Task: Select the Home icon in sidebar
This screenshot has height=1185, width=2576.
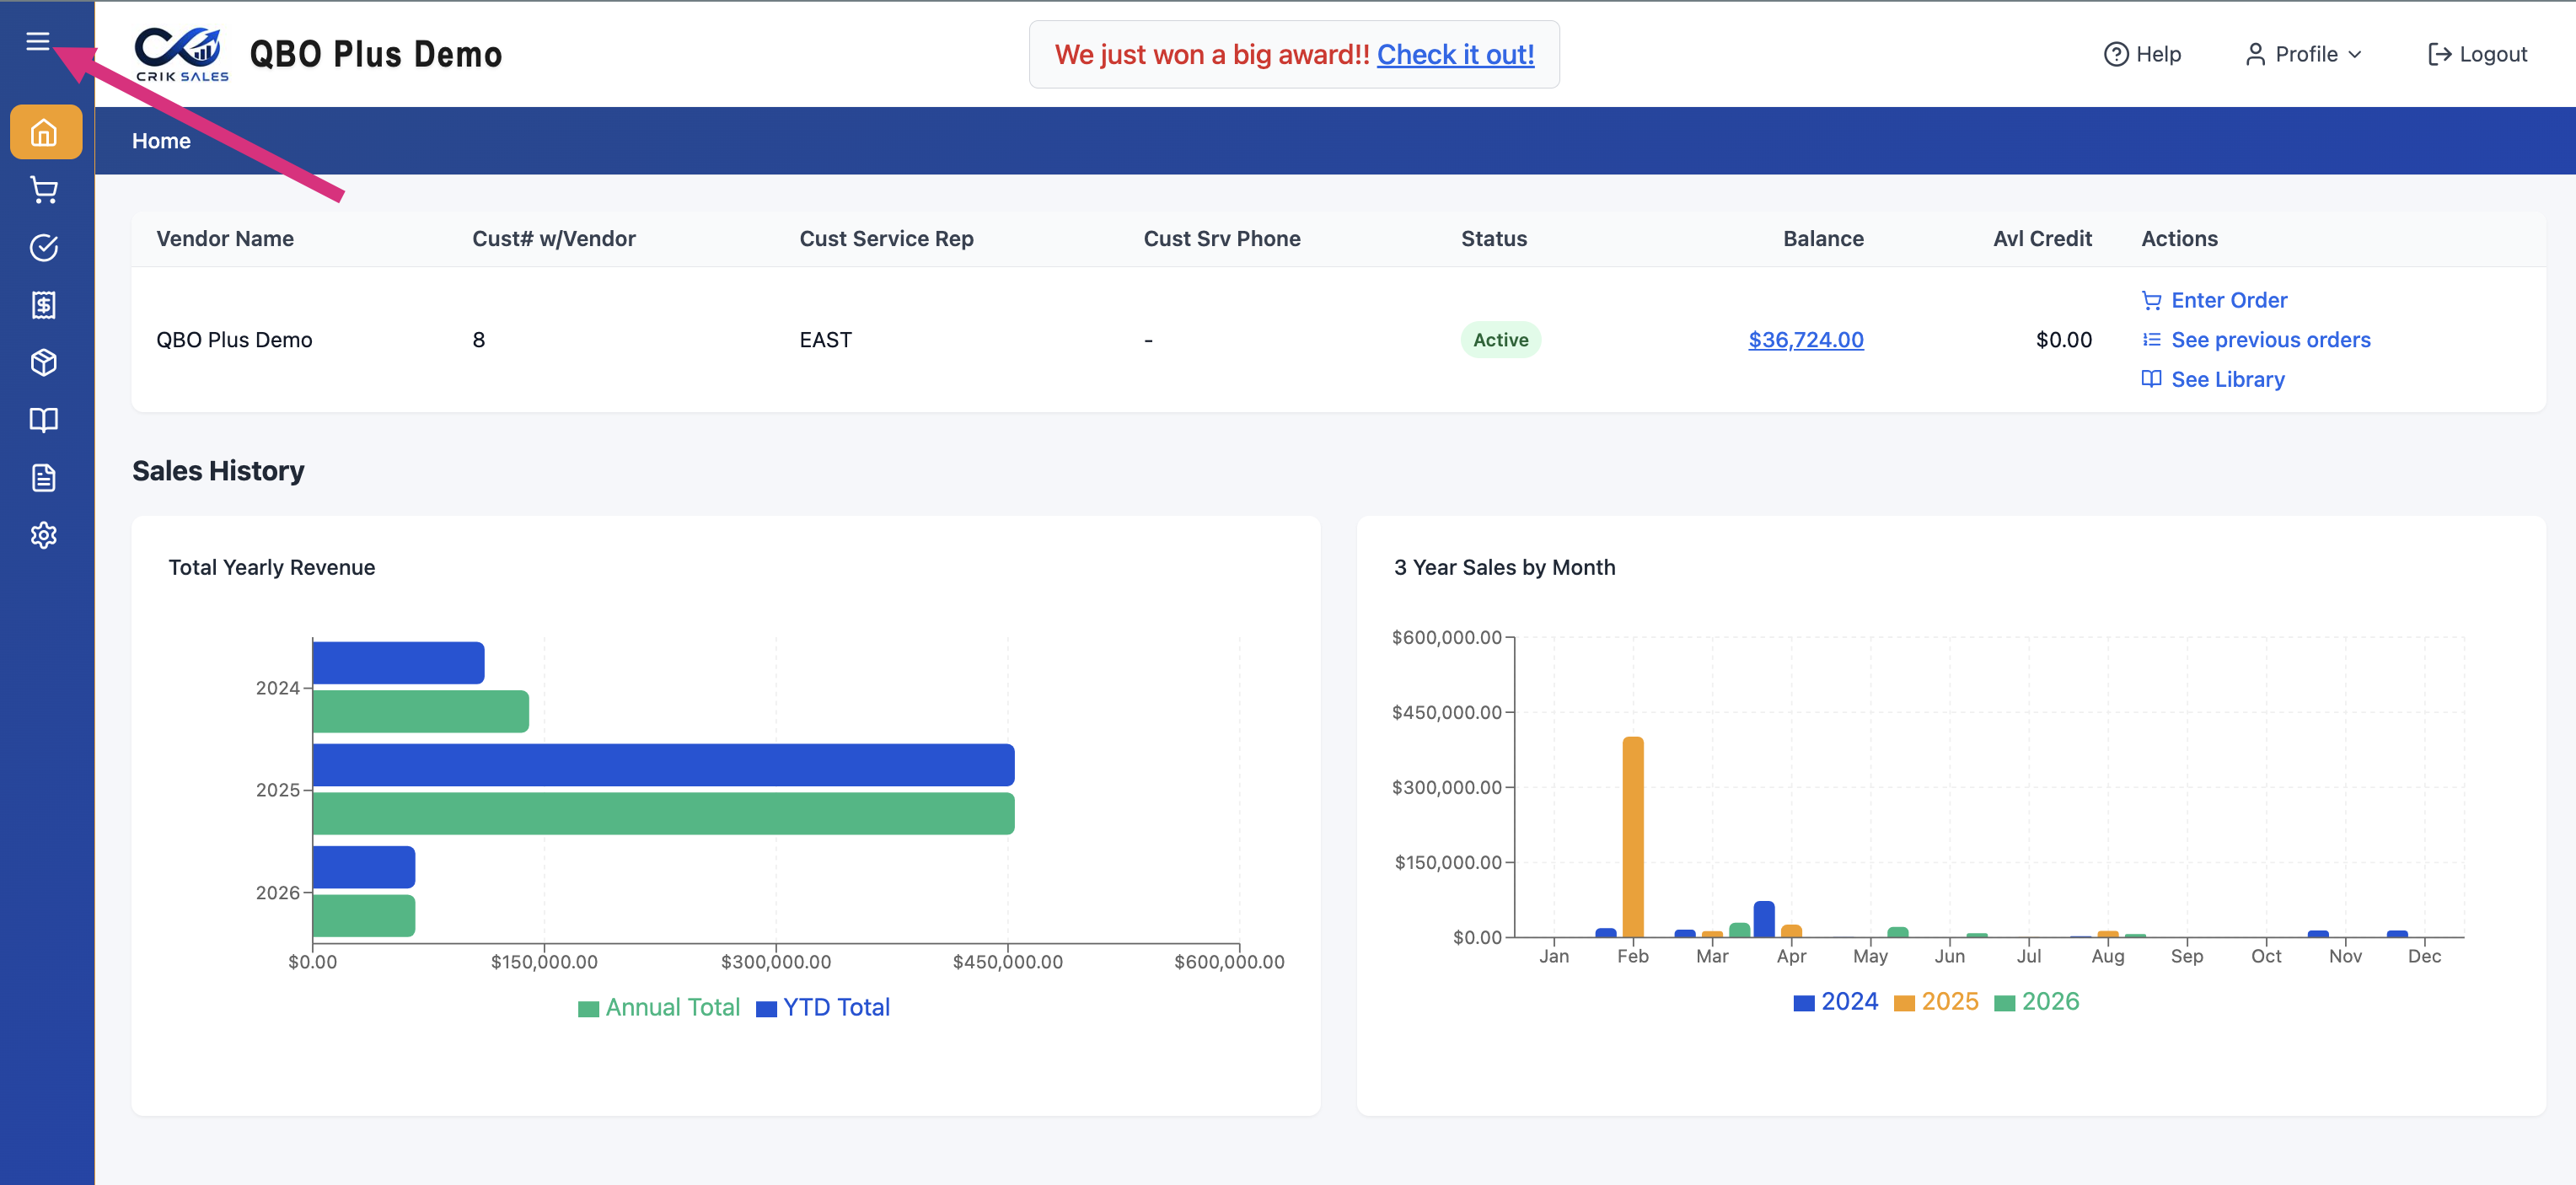Action: [45, 132]
